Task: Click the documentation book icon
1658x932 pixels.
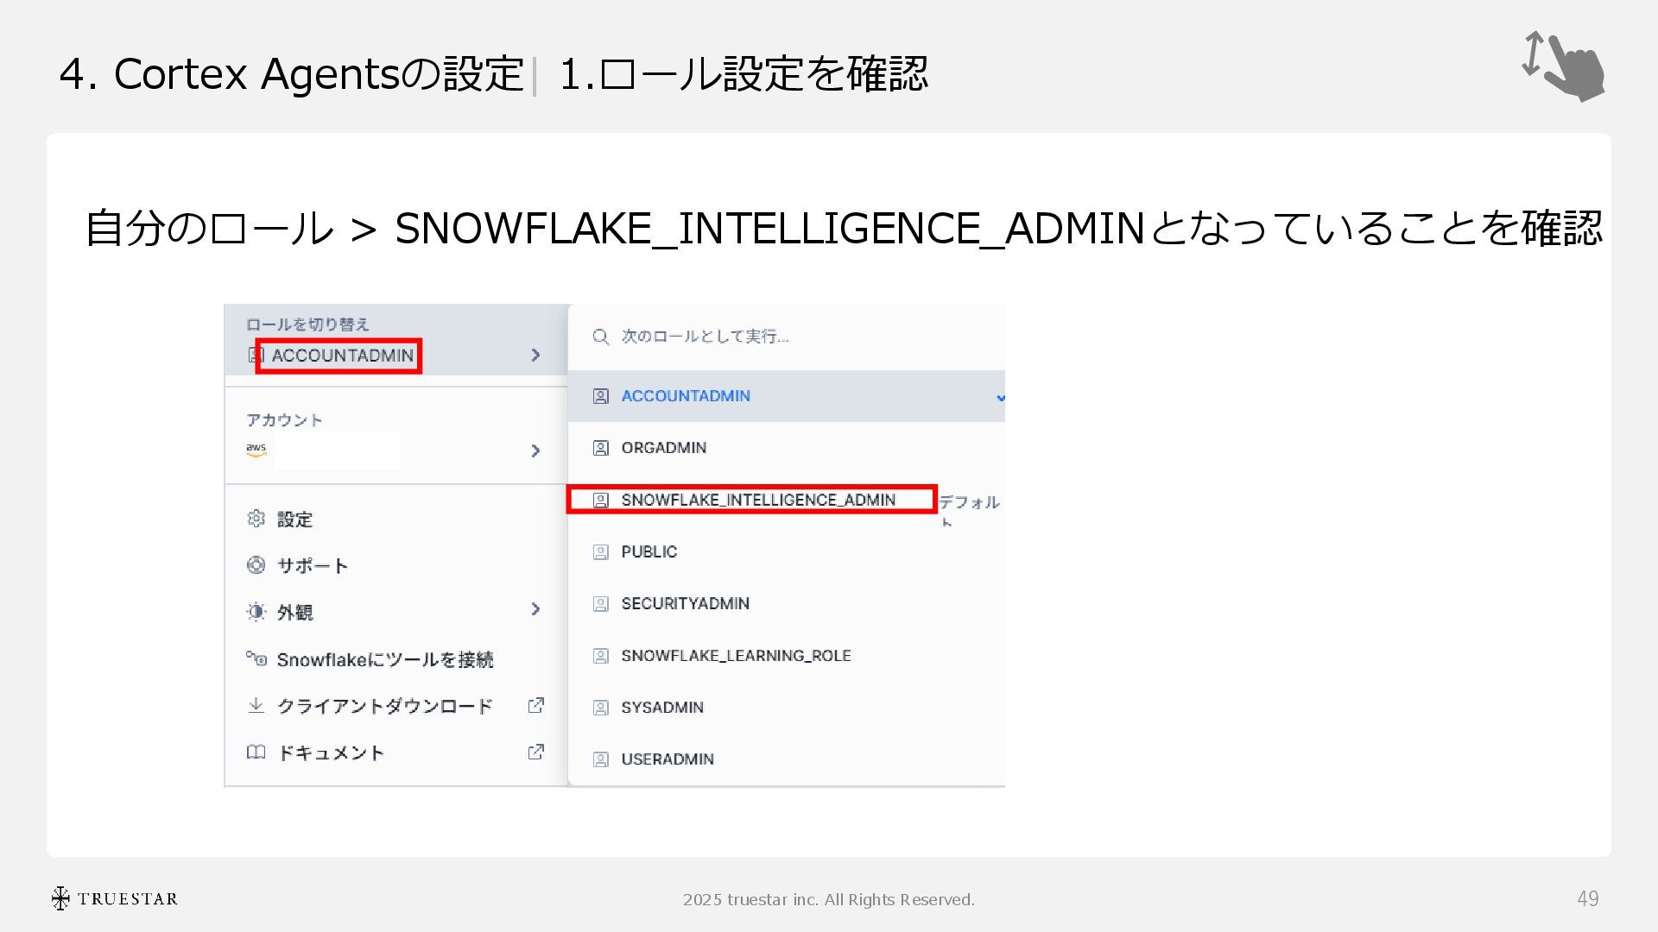Action: click(x=256, y=752)
